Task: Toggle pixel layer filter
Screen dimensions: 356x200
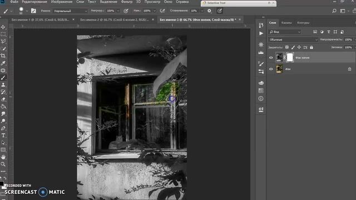Action: (x=315, y=32)
